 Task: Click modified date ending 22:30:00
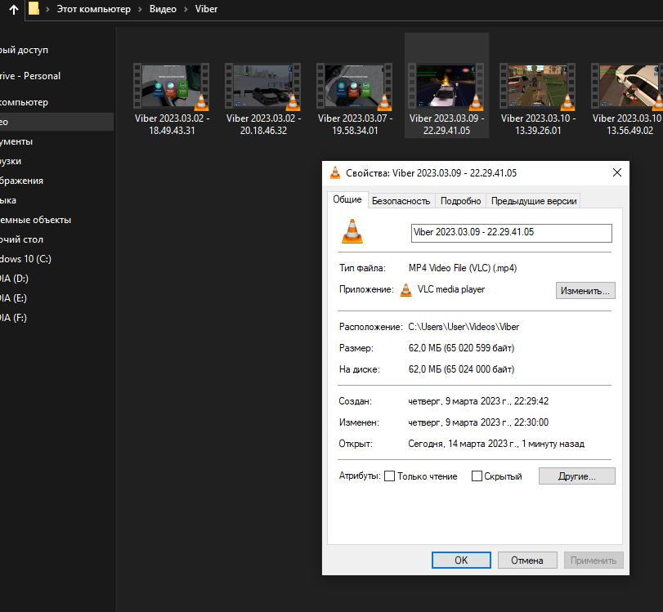click(x=478, y=422)
